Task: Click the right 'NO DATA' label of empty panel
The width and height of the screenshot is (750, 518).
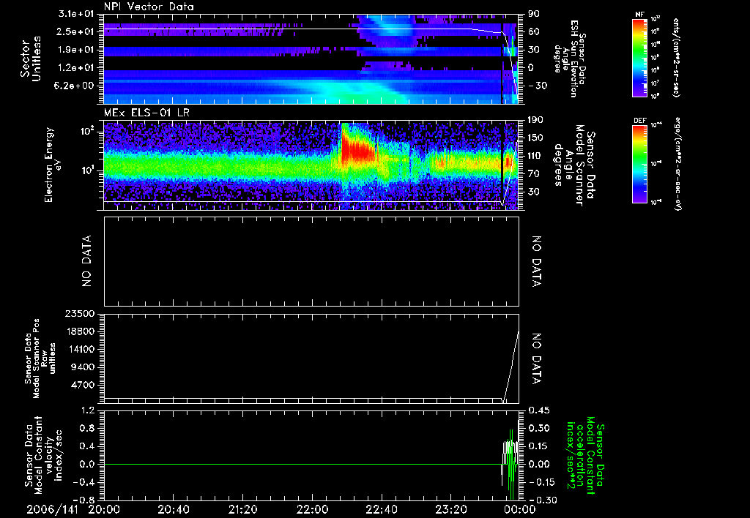Action: (537, 261)
